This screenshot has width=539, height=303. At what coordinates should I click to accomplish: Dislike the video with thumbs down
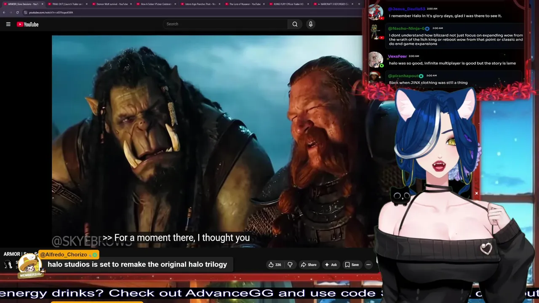(290, 265)
